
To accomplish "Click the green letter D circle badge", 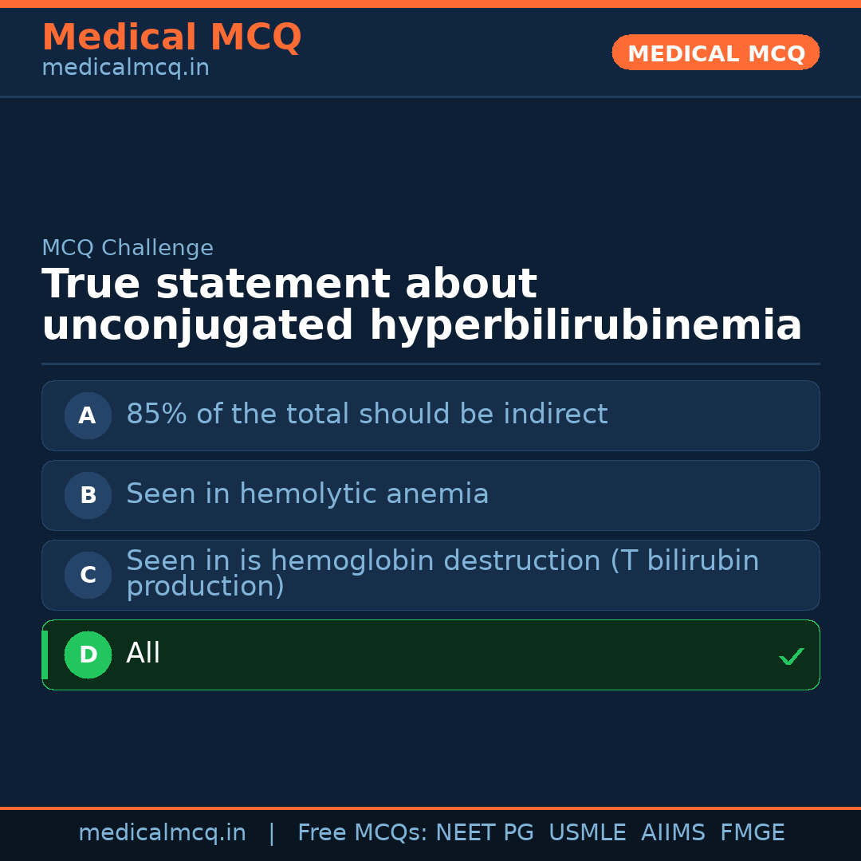I will 88,655.
